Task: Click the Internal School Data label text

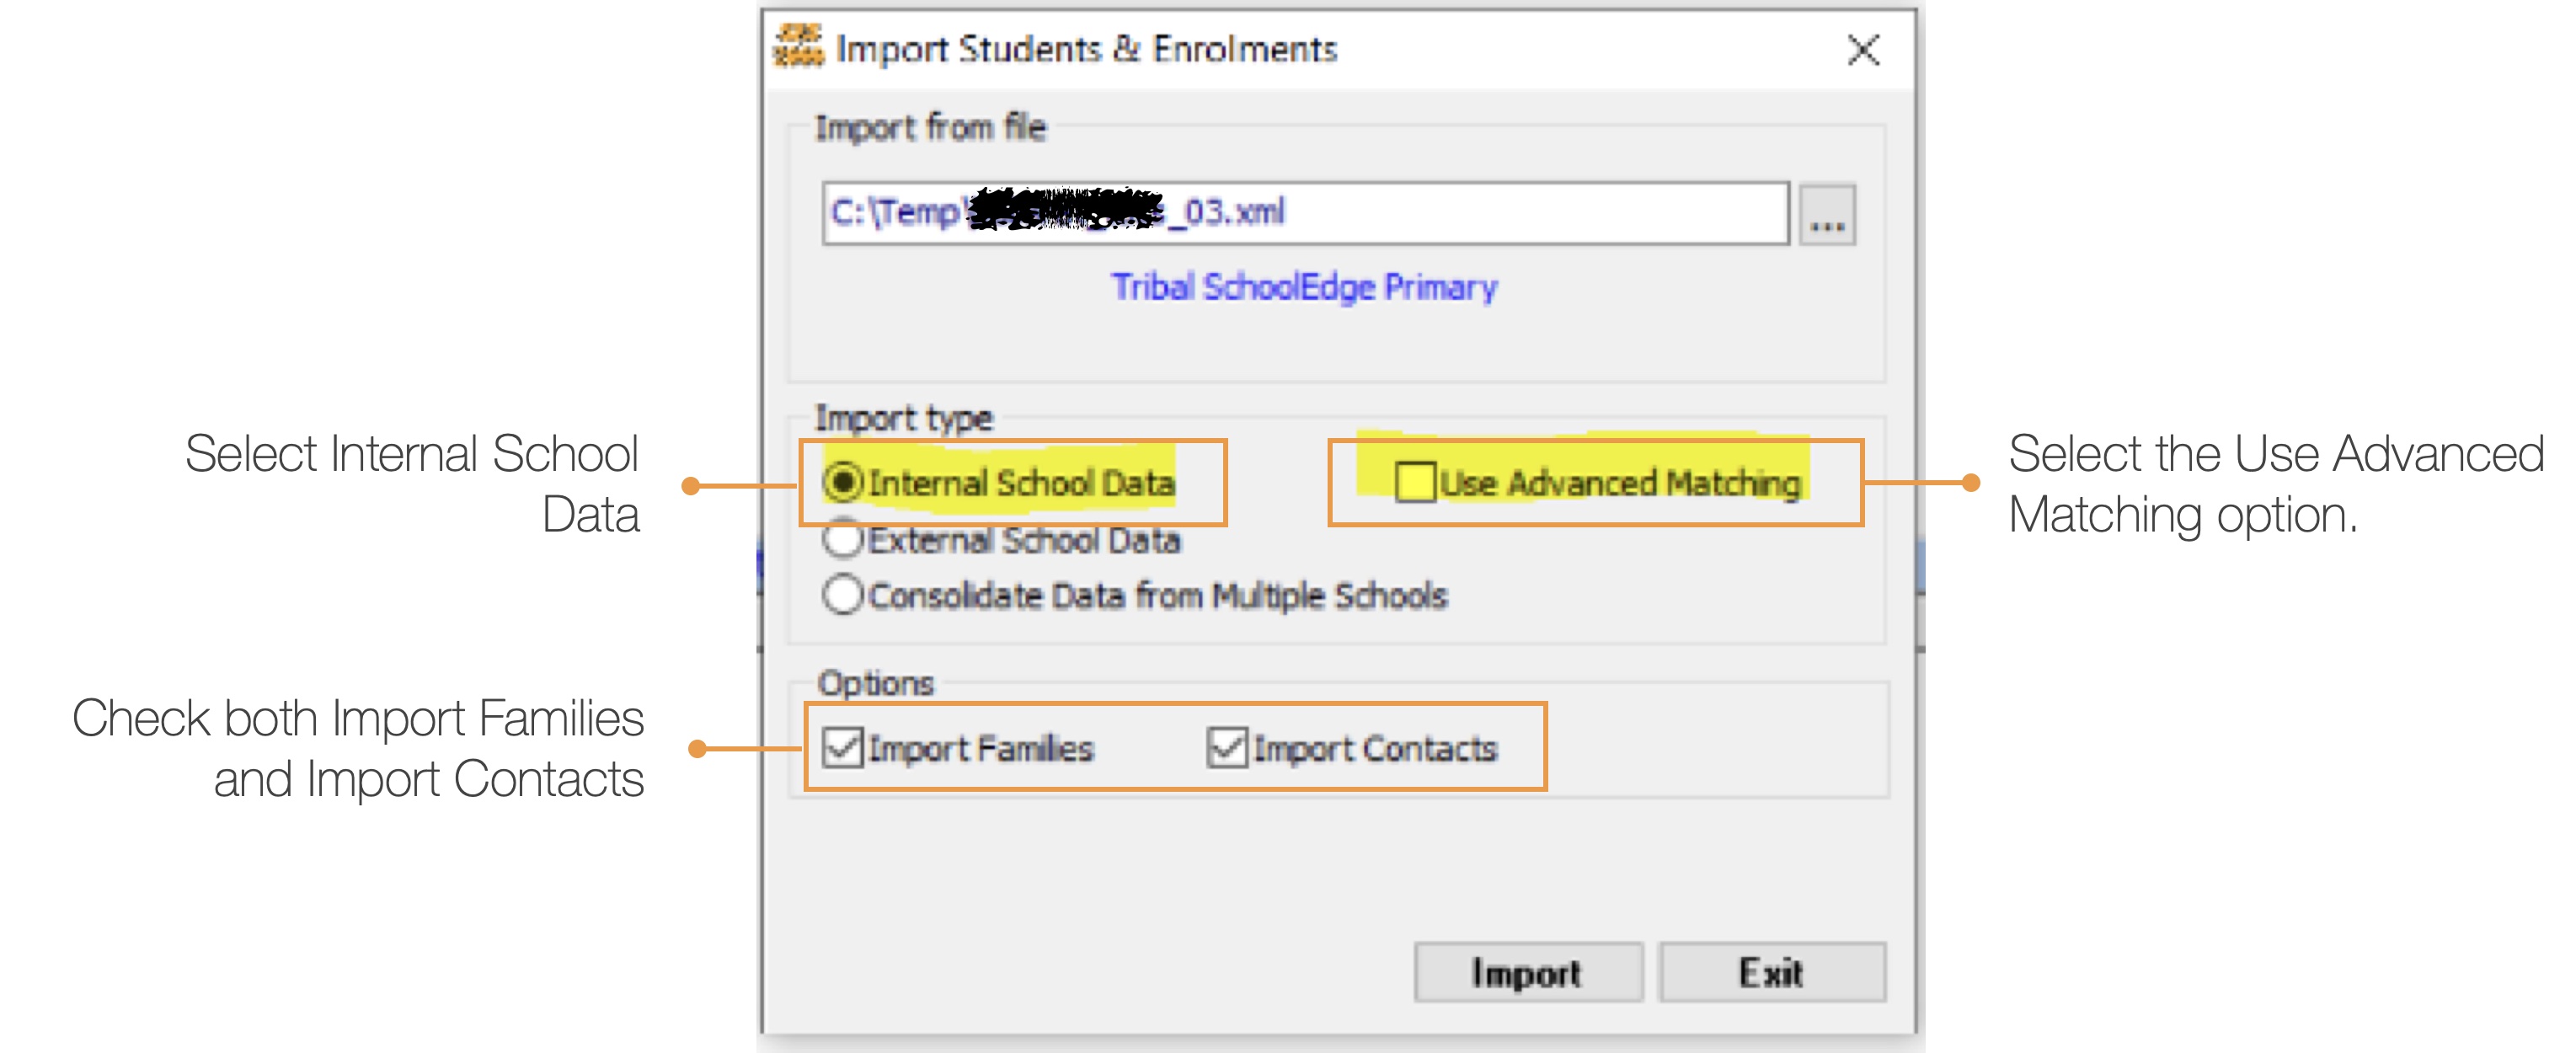Action: coord(1020,483)
